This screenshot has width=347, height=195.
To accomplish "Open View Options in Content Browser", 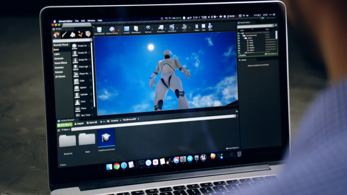I will coord(233,148).
